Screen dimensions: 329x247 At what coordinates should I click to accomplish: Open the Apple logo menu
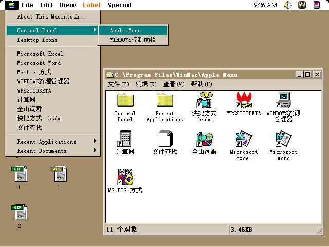12,5
